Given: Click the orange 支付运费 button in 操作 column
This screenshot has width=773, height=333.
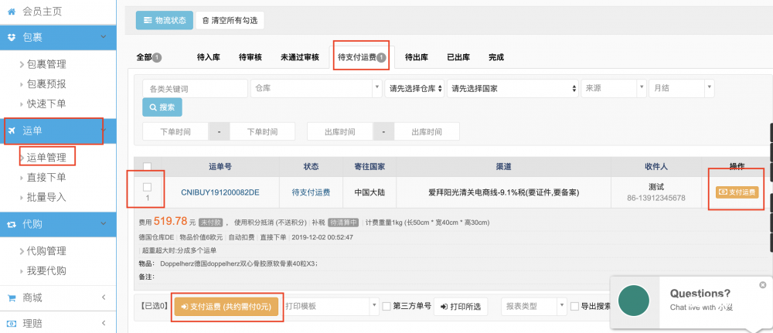Looking at the screenshot, I should [736, 192].
